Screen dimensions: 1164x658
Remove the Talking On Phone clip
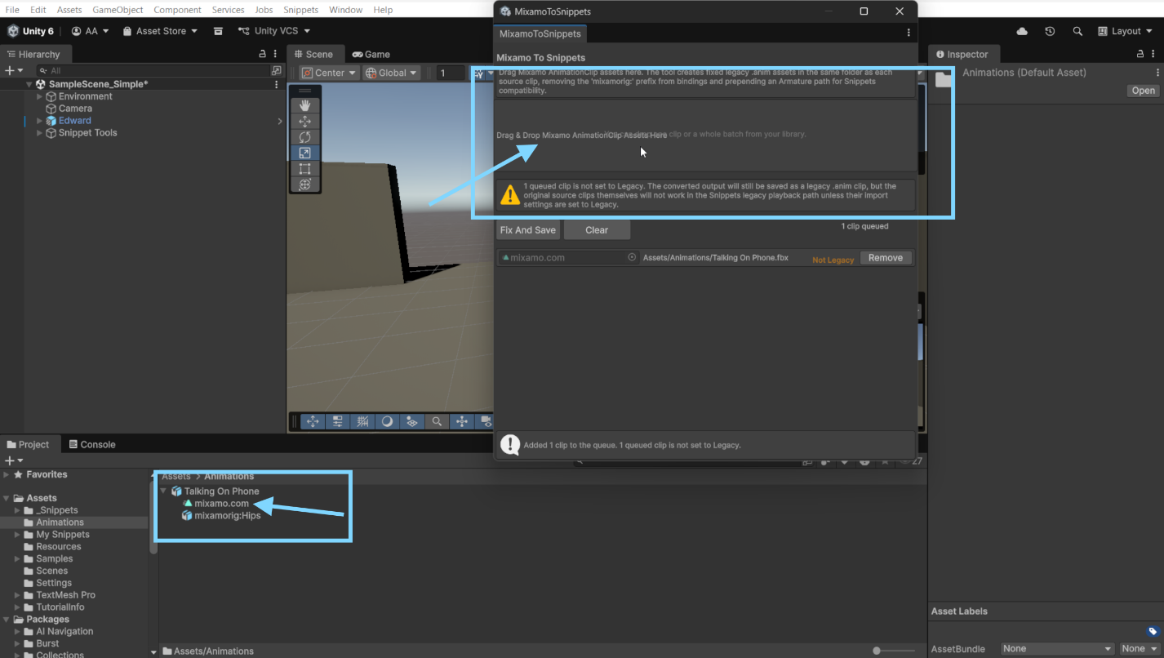pyautogui.click(x=886, y=257)
